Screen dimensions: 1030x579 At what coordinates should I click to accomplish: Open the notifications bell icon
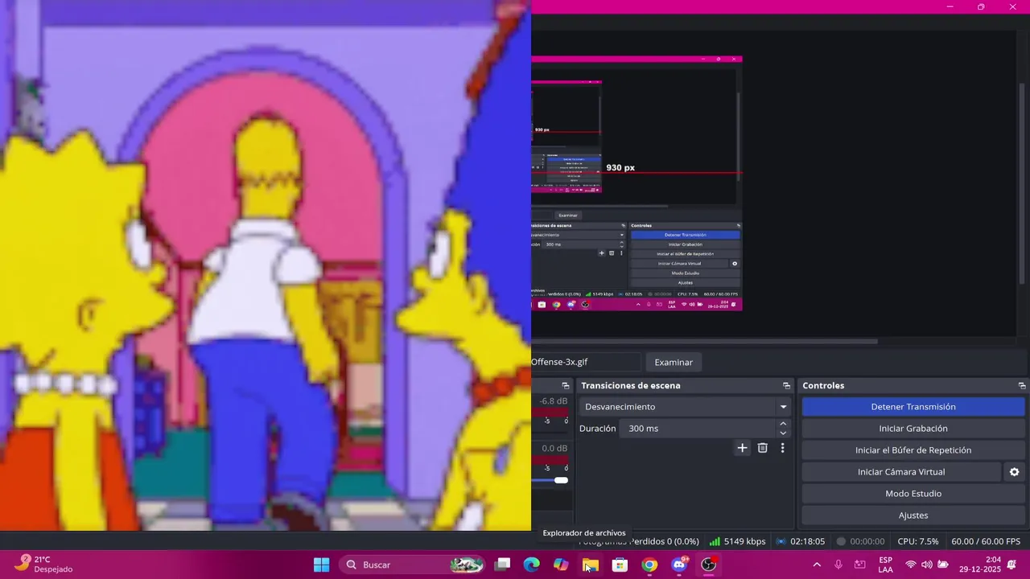[1012, 565]
